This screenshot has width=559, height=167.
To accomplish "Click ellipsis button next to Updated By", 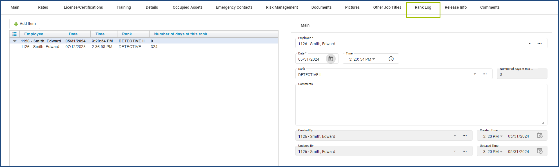I will [464, 151].
